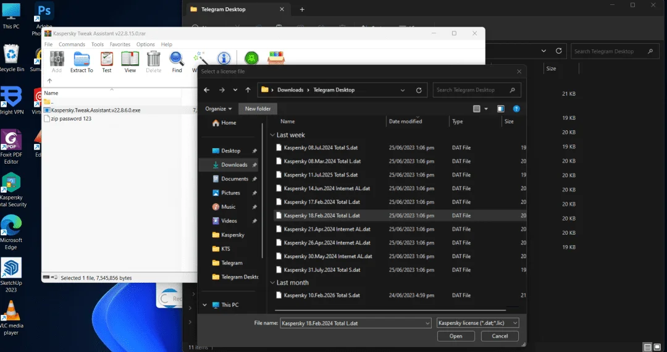Select Desktop in the navigation pane
Viewport: 667px width, 352px height.
coord(231,151)
